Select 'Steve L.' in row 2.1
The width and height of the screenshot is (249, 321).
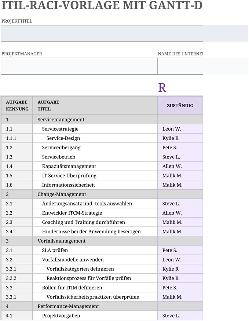tap(180, 204)
